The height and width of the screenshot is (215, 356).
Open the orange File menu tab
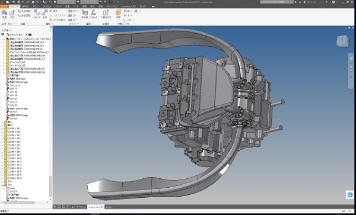(4, 7)
